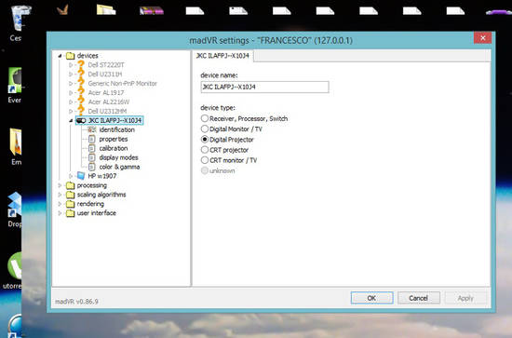This screenshot has height=338, width=512.
Task: Collapse the devices tree node
Action: 61,56
